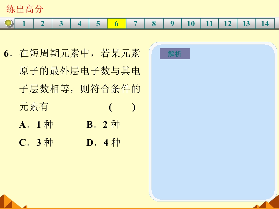The image size is (279, 209).
Task: Choose answer option B. 2 种
Action: tap(103, 125)
